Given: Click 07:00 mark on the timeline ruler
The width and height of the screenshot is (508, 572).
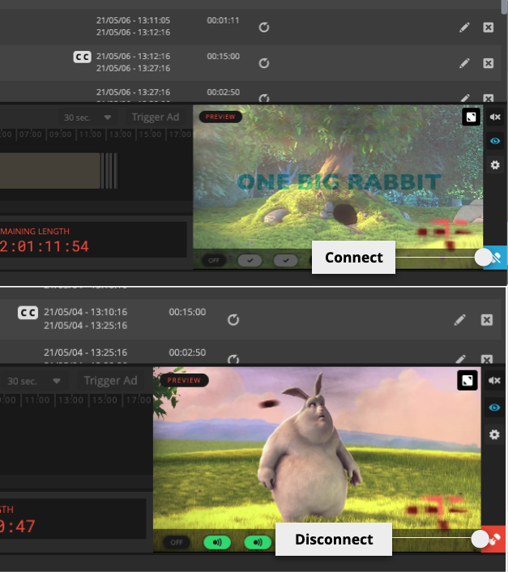Looking at the screenshot, I should [x=30, y=134].
